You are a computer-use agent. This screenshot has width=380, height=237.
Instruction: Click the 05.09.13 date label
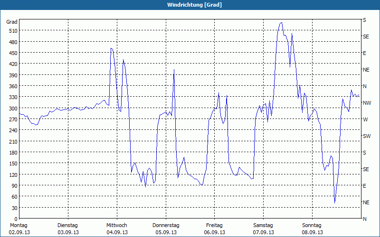(x=166, y=232)
